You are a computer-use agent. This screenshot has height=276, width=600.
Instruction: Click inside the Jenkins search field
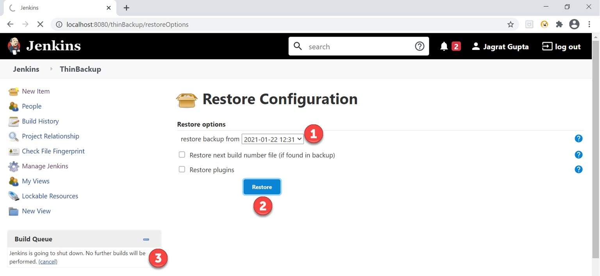[x=352, y=46]
